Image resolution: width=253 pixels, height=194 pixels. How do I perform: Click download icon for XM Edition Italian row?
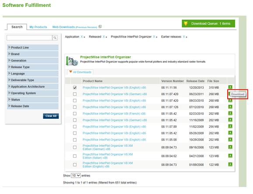(230, 156)
